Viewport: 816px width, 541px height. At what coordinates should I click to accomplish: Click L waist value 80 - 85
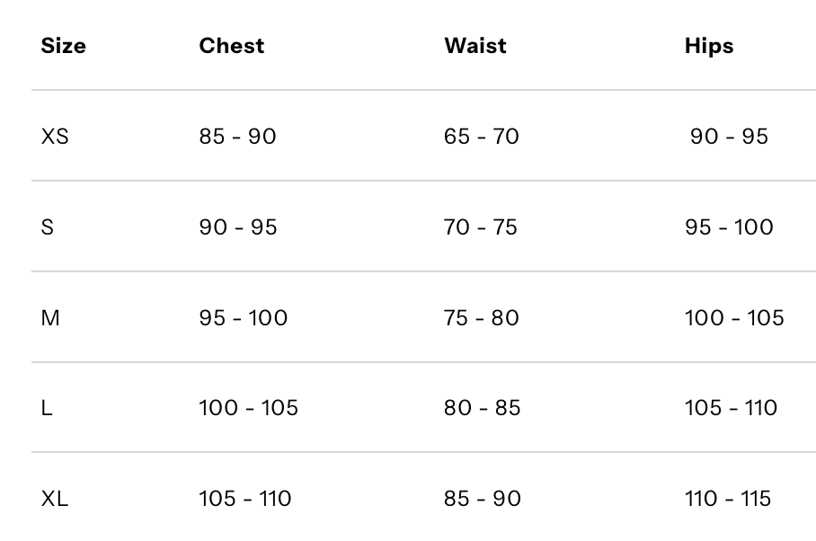[x=482, y=408]
